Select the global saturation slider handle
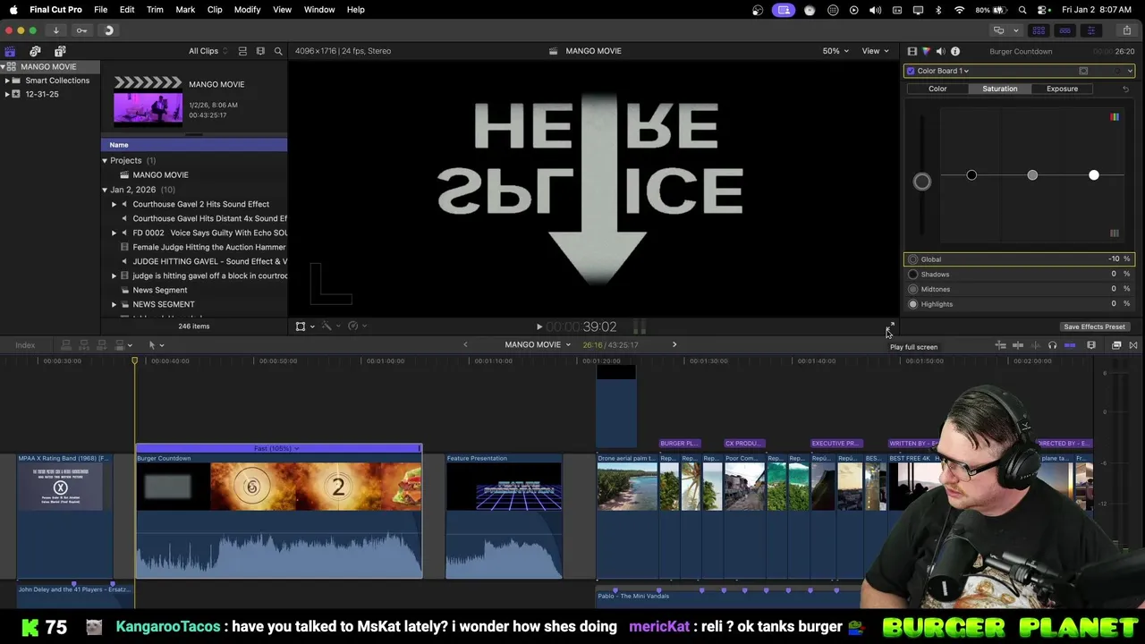This screenshot has height=644, width=1145. tap(921, 182)
